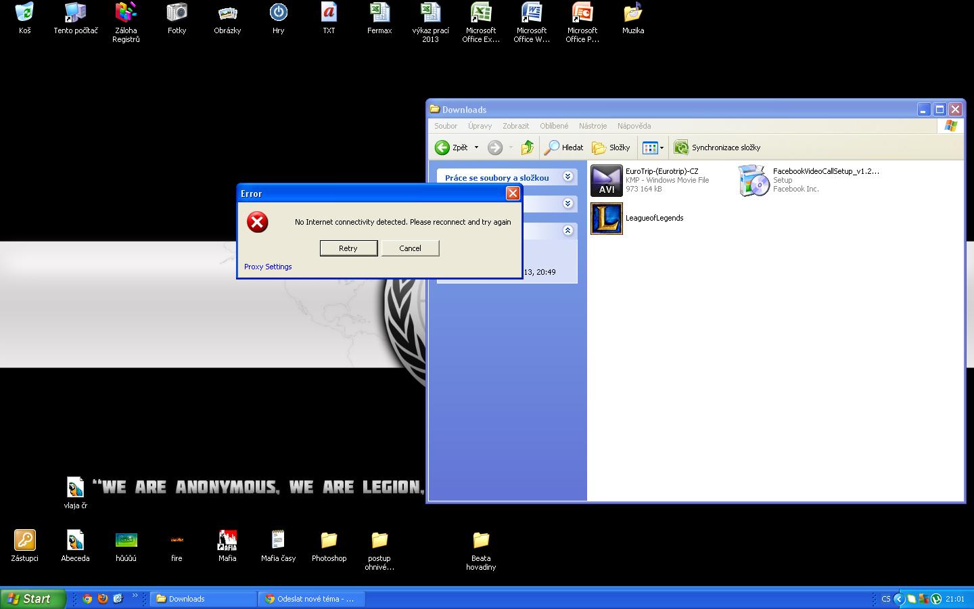This screenshot has height=609, width=974.
Task: Open the Proxy Settings link
Action: (x=268, y=267)
